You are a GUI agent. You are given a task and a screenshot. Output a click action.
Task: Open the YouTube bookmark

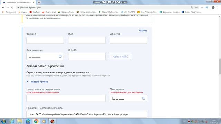[35, 12]
